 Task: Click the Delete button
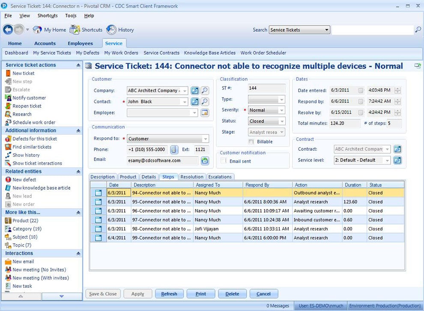(232, 294)
